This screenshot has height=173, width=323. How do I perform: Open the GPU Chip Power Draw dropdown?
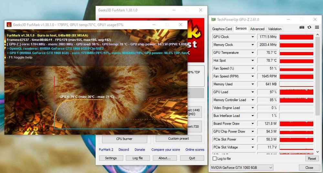pyautogui.click(x=253, y=132)
